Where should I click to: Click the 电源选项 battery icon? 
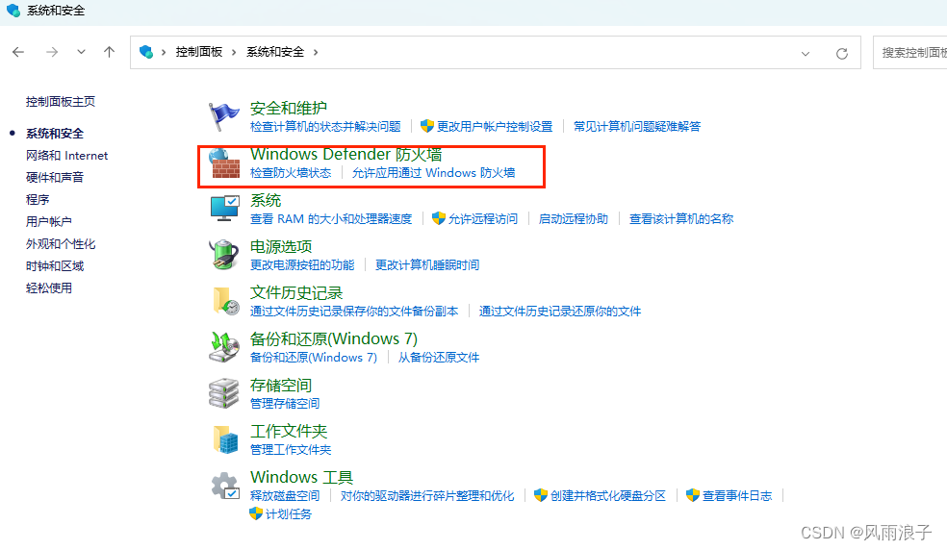click(x=224, y=254)
